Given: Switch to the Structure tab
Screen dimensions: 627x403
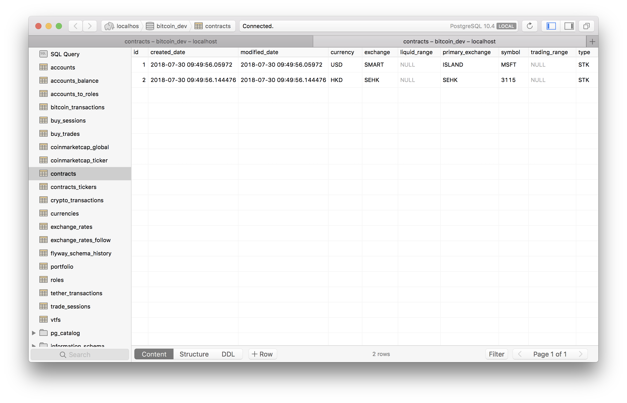Looking at the screenshot, I should [x=194, y=354].
